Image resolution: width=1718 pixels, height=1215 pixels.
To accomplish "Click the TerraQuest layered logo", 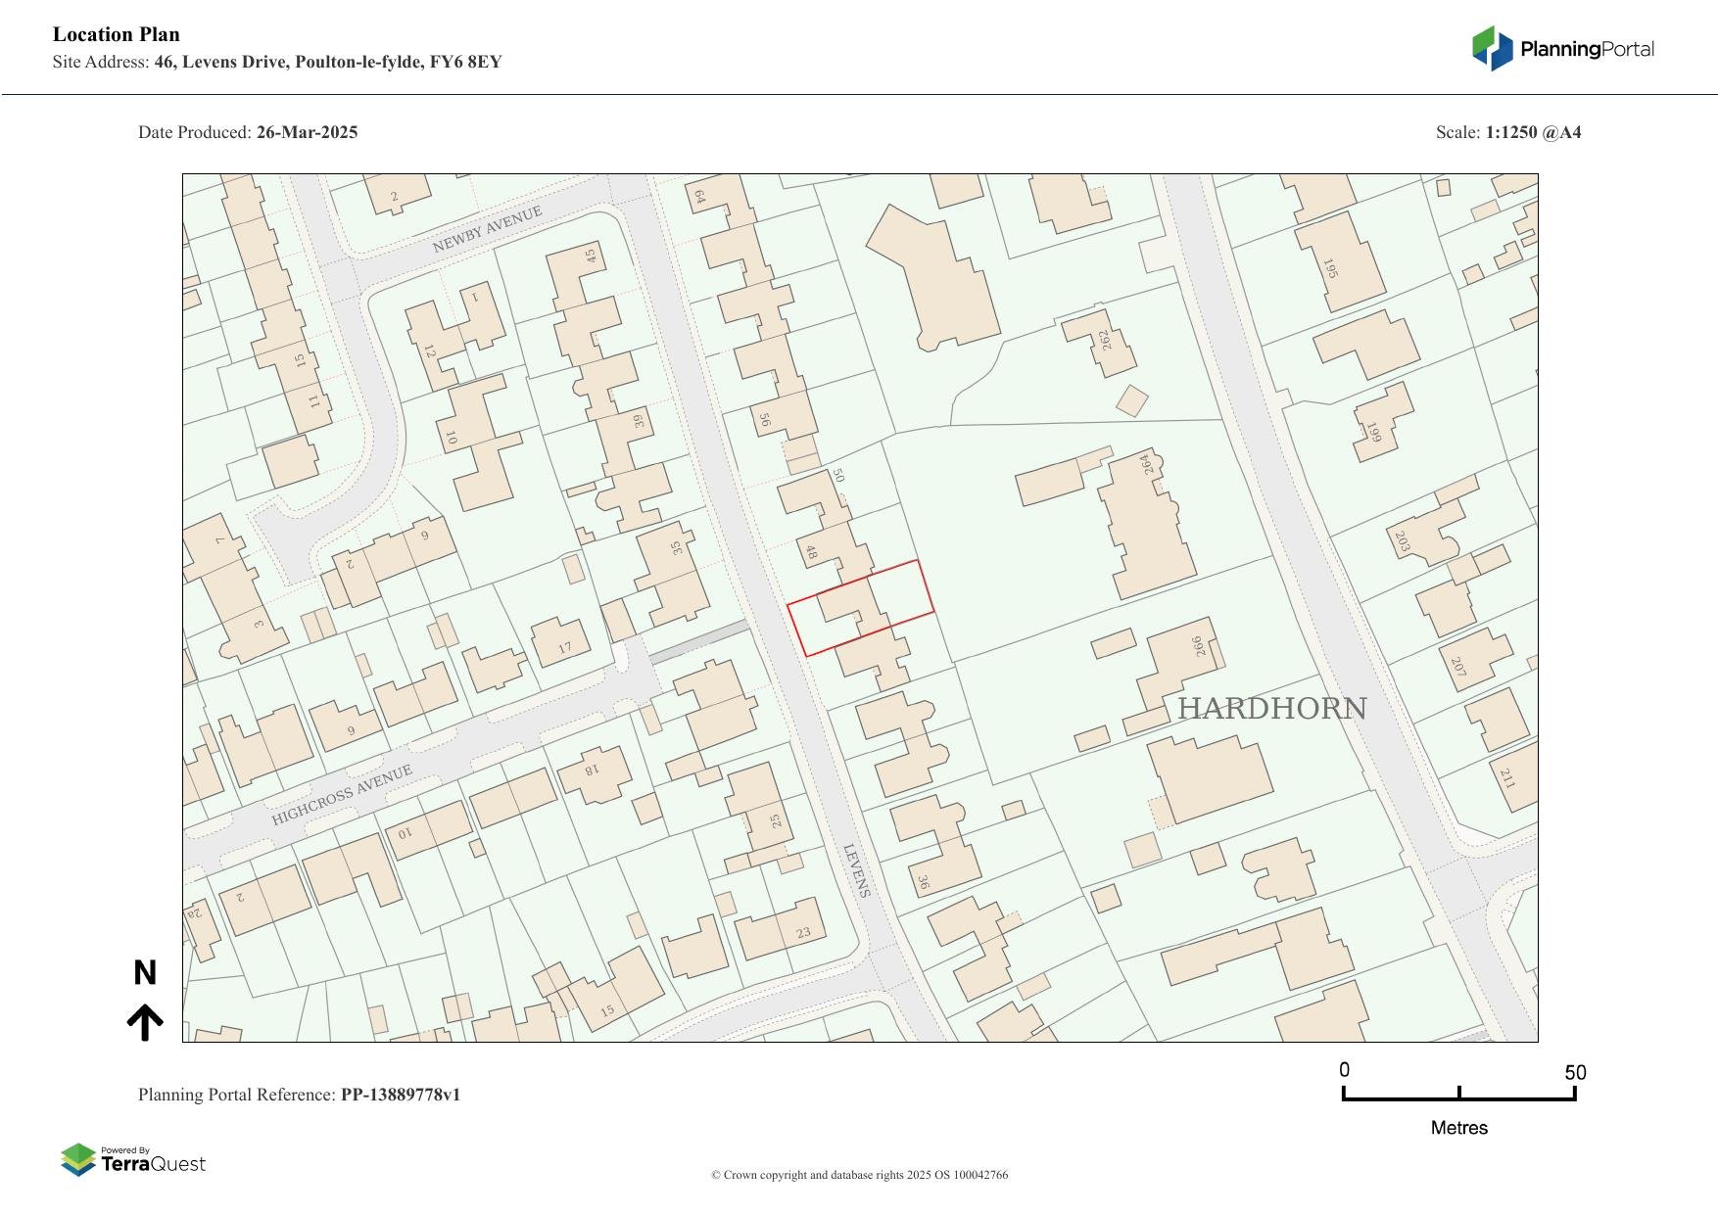I will coord(78,1160).
